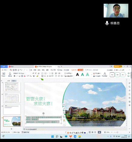Select first shape style Abc preset
132x142 pixels.
pos(112,75)
